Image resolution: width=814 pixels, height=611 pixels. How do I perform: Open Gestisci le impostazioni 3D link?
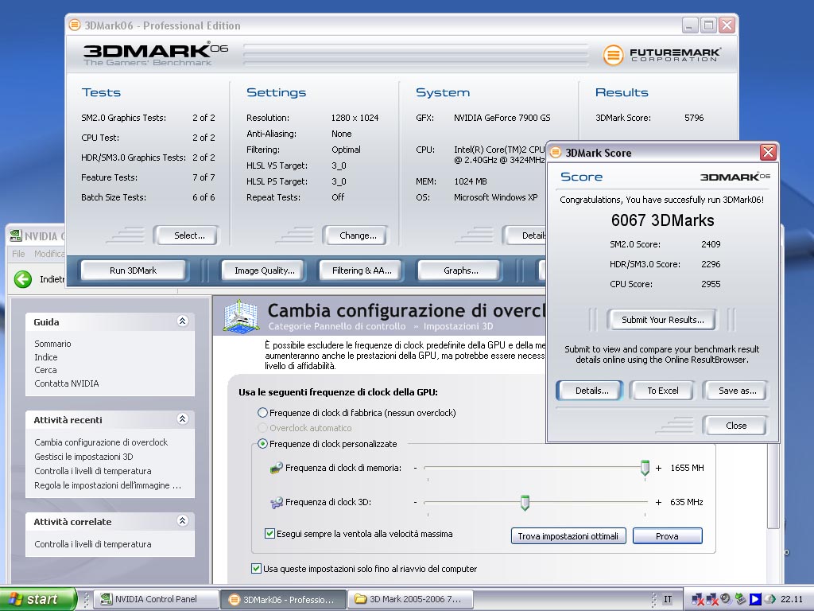coord(83,457)
